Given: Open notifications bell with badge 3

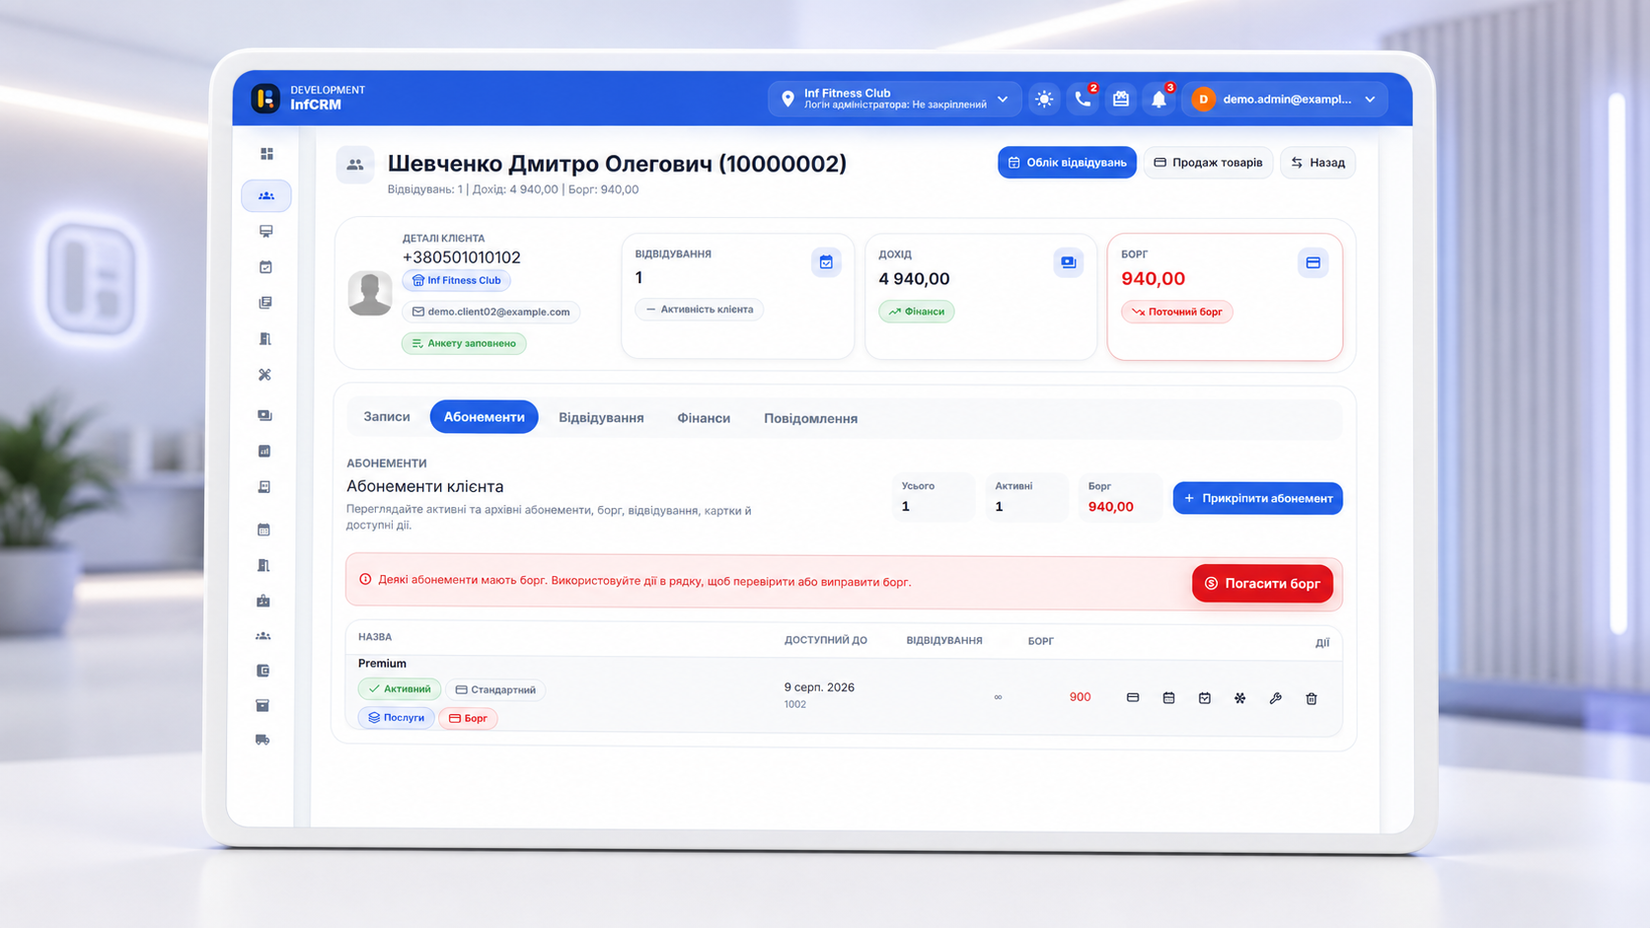Looking at the screenshot, I should [x=1160, y=99].
